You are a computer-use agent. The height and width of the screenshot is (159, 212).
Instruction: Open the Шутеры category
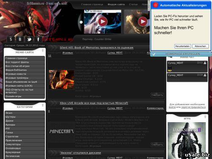[x=25, y=117]
